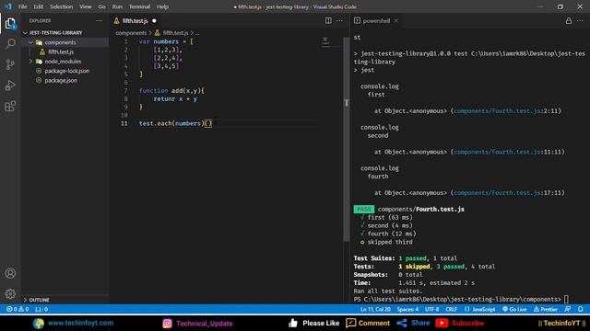This screenshot has width=590, height=331.
Task: Open package.json file
Action: click(61, 80)
